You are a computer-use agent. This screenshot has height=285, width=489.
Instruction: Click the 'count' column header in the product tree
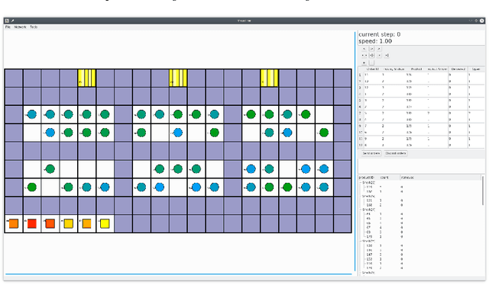point(384,178)
